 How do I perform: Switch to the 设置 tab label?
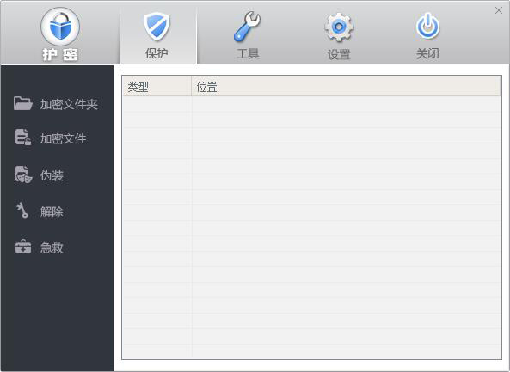pyautogui.click(x=339, y=54)
